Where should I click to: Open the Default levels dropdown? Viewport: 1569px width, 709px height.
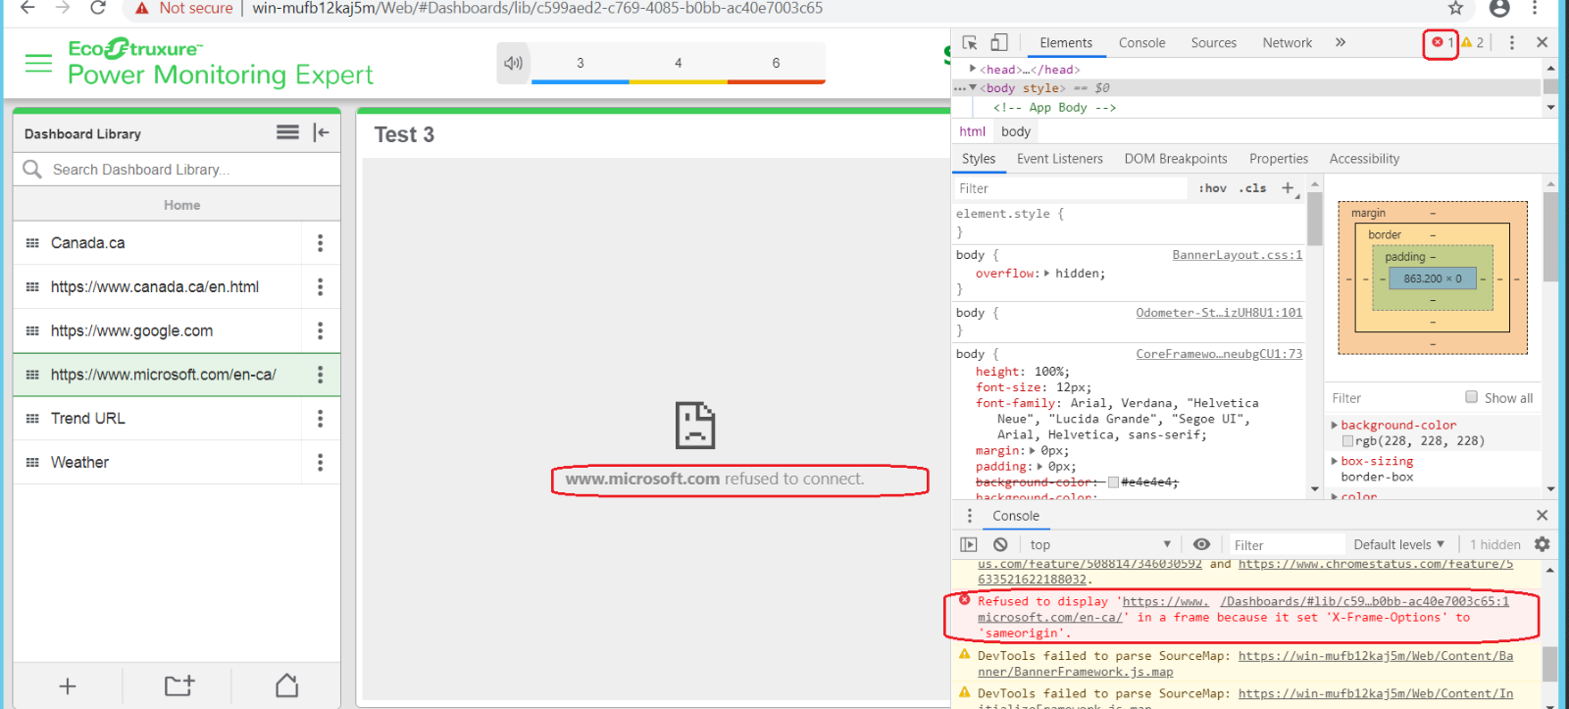tap(1399, 545)
